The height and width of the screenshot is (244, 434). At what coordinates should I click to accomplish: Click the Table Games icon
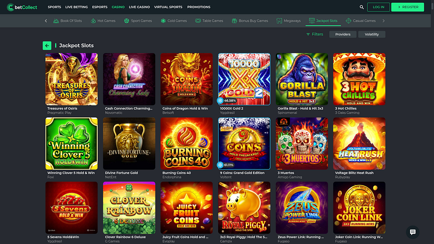(x=198, y=21)
